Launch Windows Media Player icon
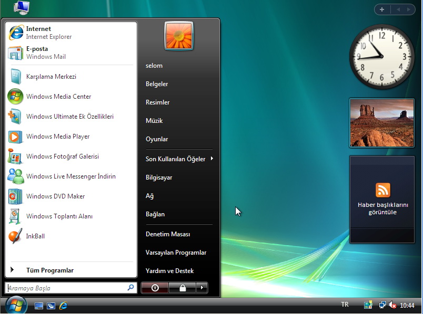The width and height of the screenshot is (423, 314). pos(15,137)
